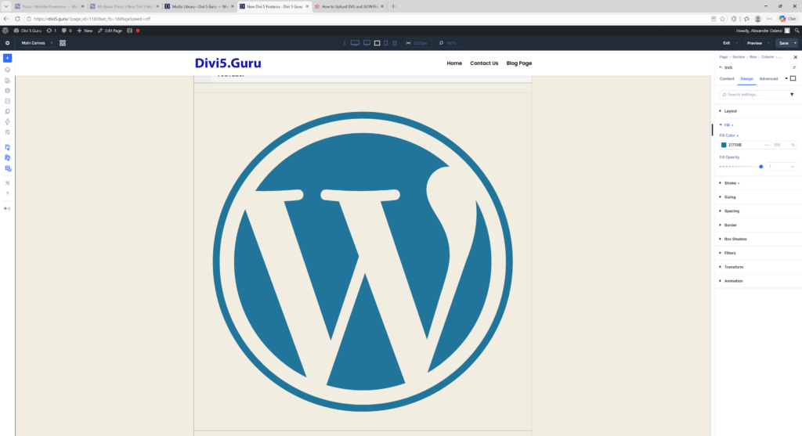Switch to How to Upload SVG browser tab
This screenshot has height=436, width=802.
click(349, 6)
